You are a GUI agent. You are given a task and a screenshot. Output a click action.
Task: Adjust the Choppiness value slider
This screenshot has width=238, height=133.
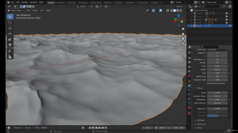tap(217, 100)
